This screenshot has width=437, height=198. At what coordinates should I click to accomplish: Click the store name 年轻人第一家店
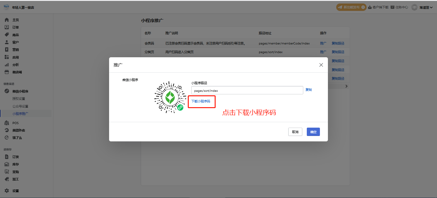(x=23, y=7)
